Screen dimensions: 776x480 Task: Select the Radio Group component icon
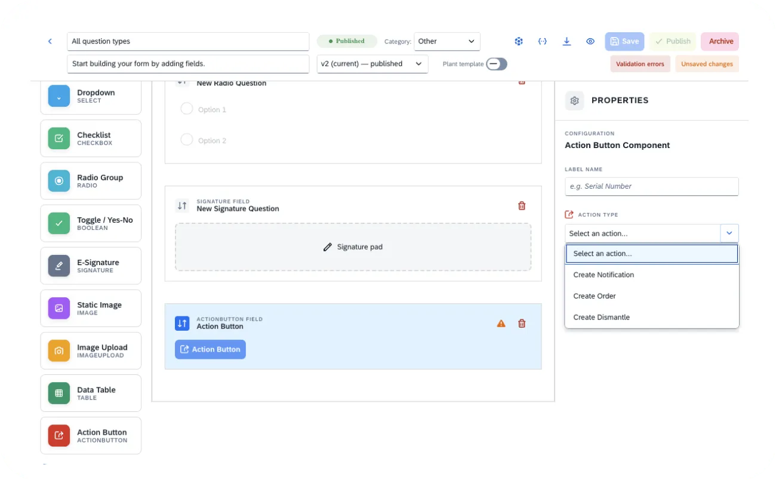click(59, 181)
